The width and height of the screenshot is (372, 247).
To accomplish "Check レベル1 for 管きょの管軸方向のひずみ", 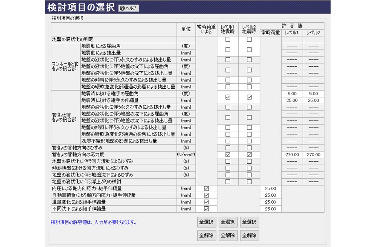I will point(228,148).
